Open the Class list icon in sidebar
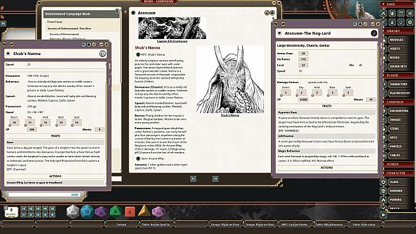The height and width of the screenshot is (234, 416). pos(383,182)
